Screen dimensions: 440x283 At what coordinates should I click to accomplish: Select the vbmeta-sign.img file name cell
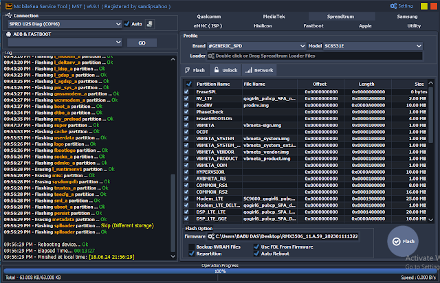coord(263,126)
